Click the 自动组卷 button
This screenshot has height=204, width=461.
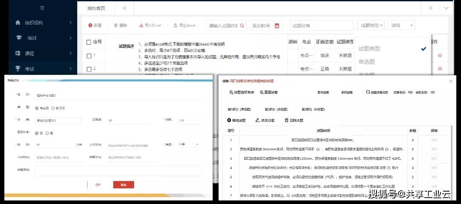click(x=323, y=93)
